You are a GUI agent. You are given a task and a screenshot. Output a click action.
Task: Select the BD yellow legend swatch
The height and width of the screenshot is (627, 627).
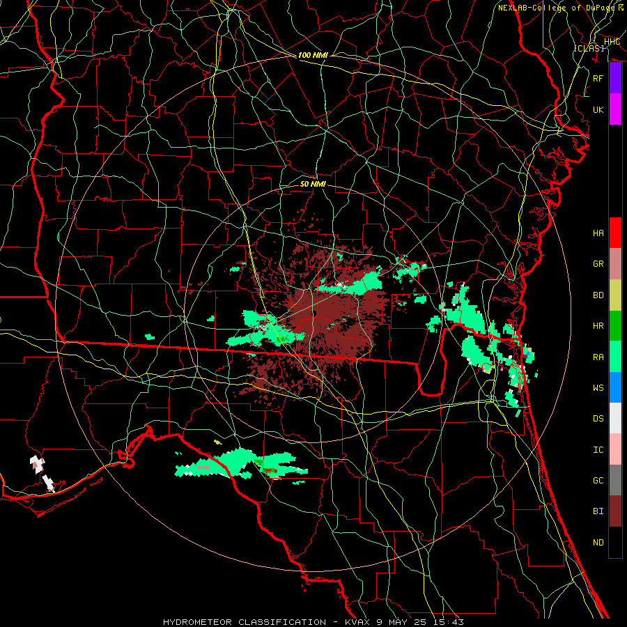[x=615, y=295]
